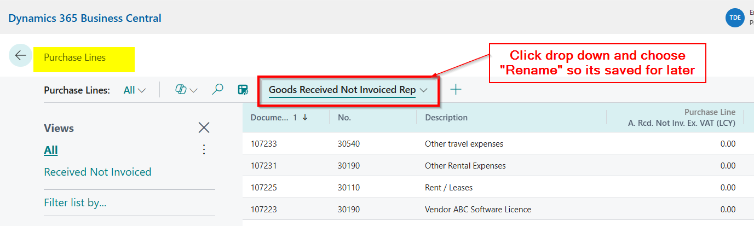Select the All view in Views pane
The image size is (754, 226).
pyautogui.click(x=51, y=150)
